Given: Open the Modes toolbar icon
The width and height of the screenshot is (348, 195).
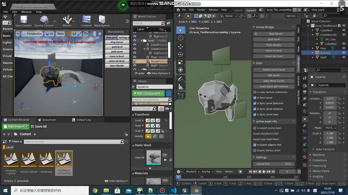Looking at the screenshot, I should tap(67, 21).
